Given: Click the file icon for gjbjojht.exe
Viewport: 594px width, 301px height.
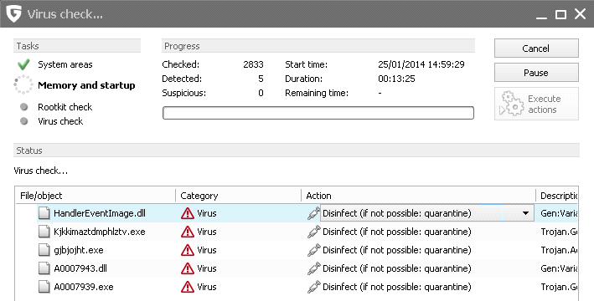Looking at the screenshot, I should click(44, 250).
